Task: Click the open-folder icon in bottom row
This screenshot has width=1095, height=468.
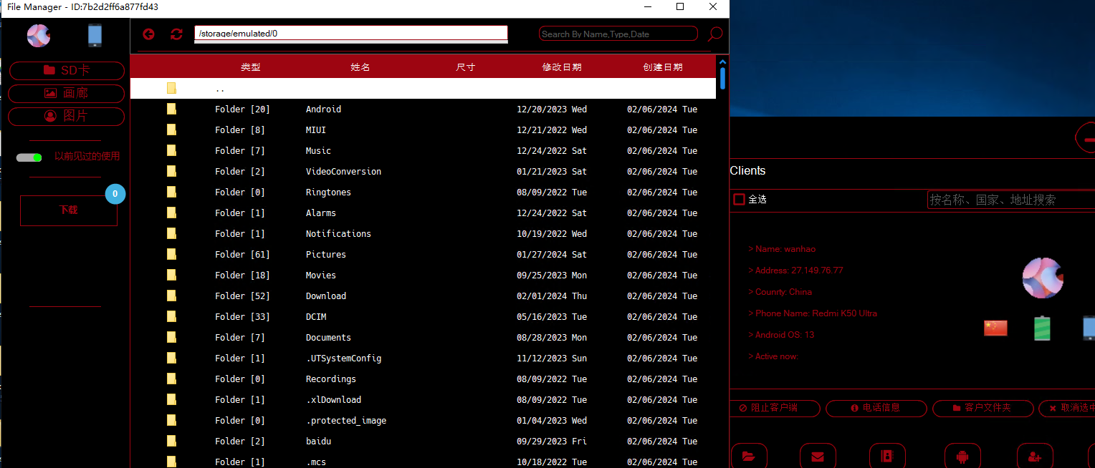Action: click(x=749, y=456)
